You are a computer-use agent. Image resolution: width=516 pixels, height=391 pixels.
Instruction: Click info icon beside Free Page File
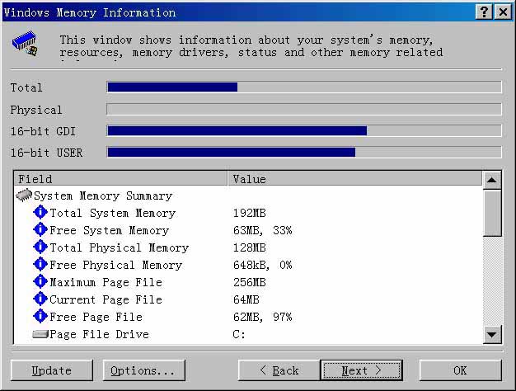click(40, 317)
